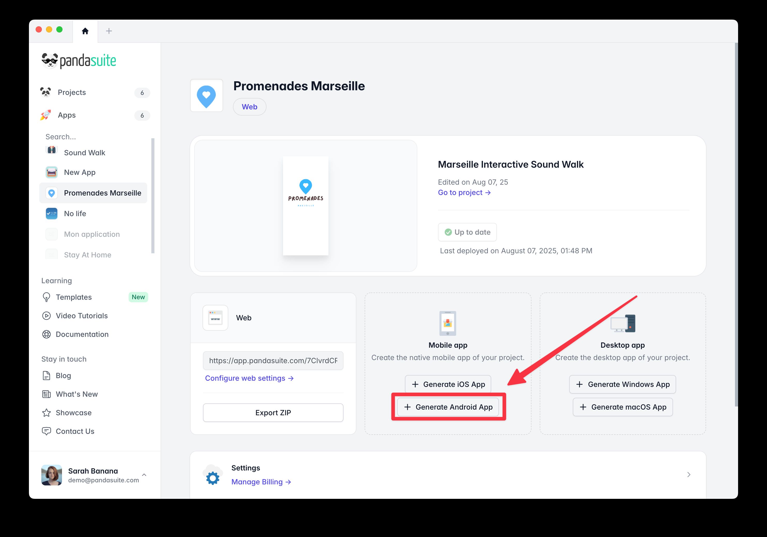Click the home tab icon
Image resolution: width=767 pixels, height=537 pixels.
(x=85, y=31)
